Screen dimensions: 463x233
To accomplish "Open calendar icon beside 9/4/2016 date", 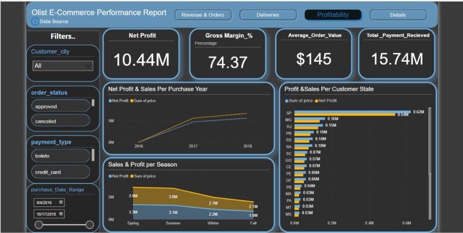I will pyautogui.click(x=61, y=202).
